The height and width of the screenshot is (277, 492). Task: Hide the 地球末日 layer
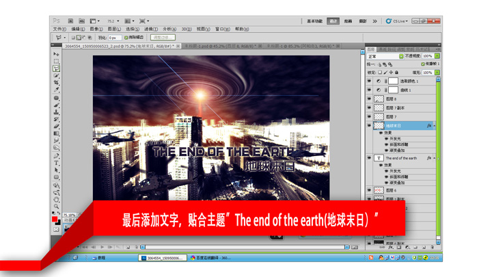pos(369,125)
